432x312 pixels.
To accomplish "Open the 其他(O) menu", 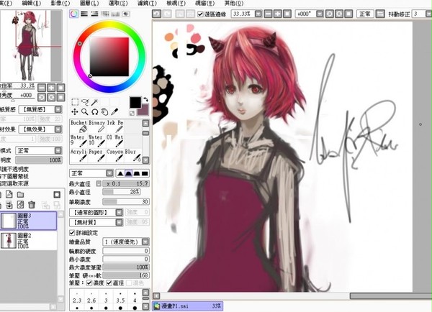I will click(233, 4).
